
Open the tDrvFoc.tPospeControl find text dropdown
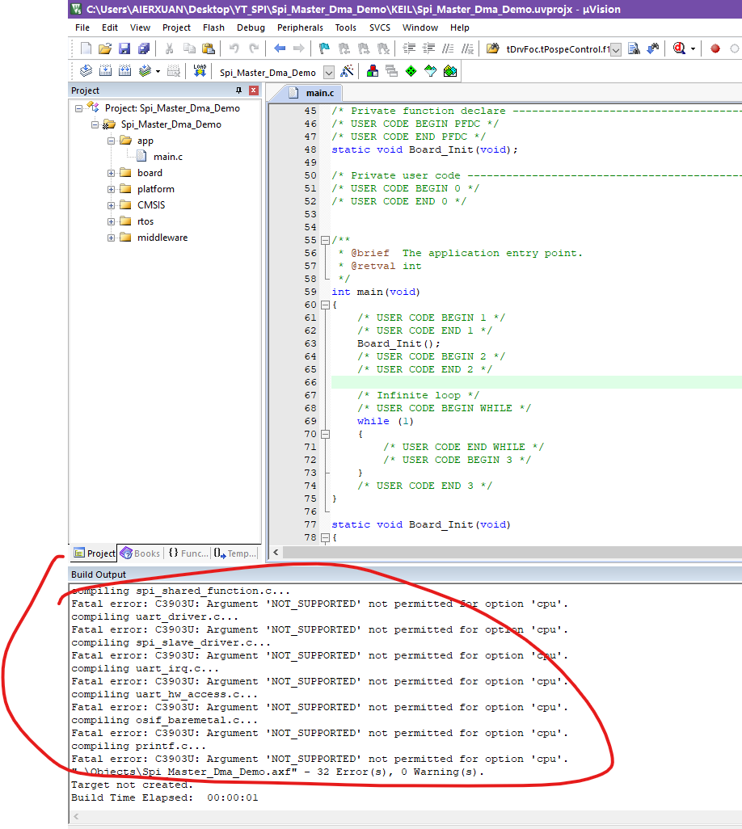[x=616, y=49]
